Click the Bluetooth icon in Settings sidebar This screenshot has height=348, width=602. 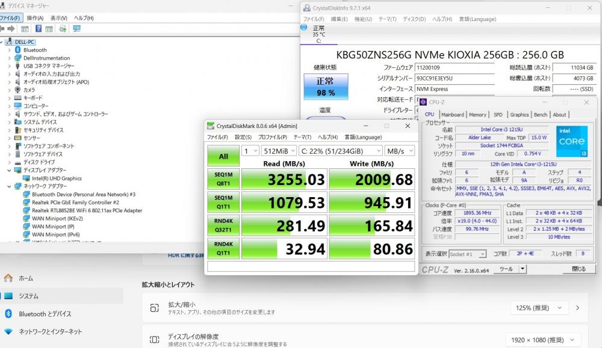8,314
